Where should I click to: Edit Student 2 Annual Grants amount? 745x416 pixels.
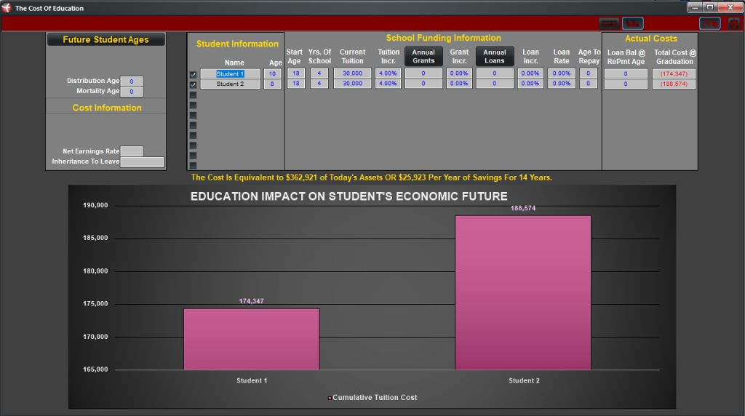(x=423, y=84)
